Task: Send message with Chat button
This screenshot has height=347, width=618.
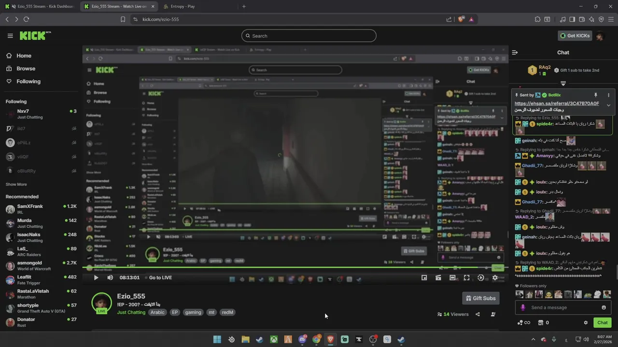Action: coord(603,323)
